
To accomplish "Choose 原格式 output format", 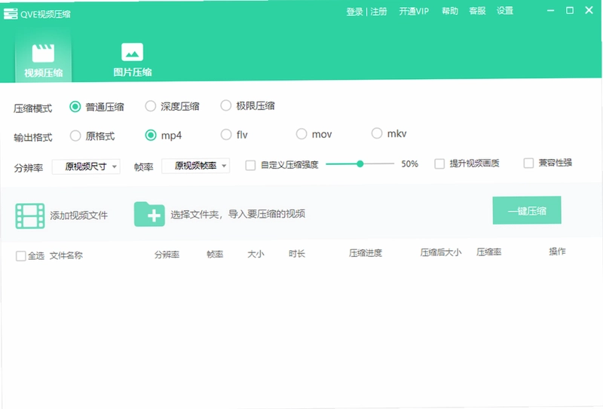I will [75, 136].
